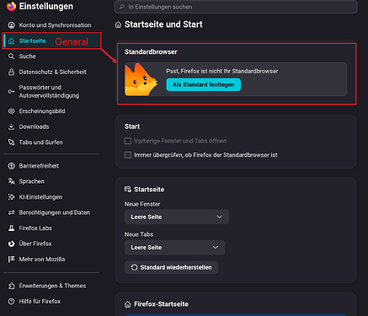
Task: Select the Startseite sidebar entry
Action: [51, 41]
